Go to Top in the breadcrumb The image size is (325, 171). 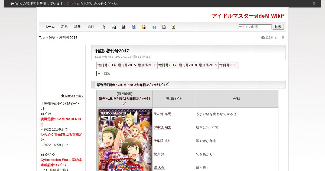click(42, 38)
